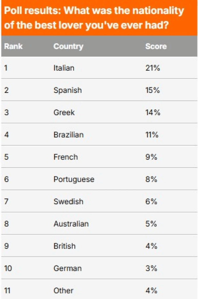Click the Rank column header

coord(13,46)
